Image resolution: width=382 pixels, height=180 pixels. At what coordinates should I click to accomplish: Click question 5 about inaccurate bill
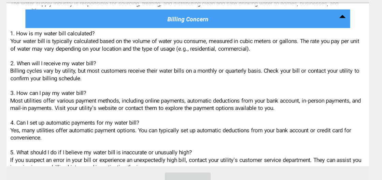pos(101,152)
